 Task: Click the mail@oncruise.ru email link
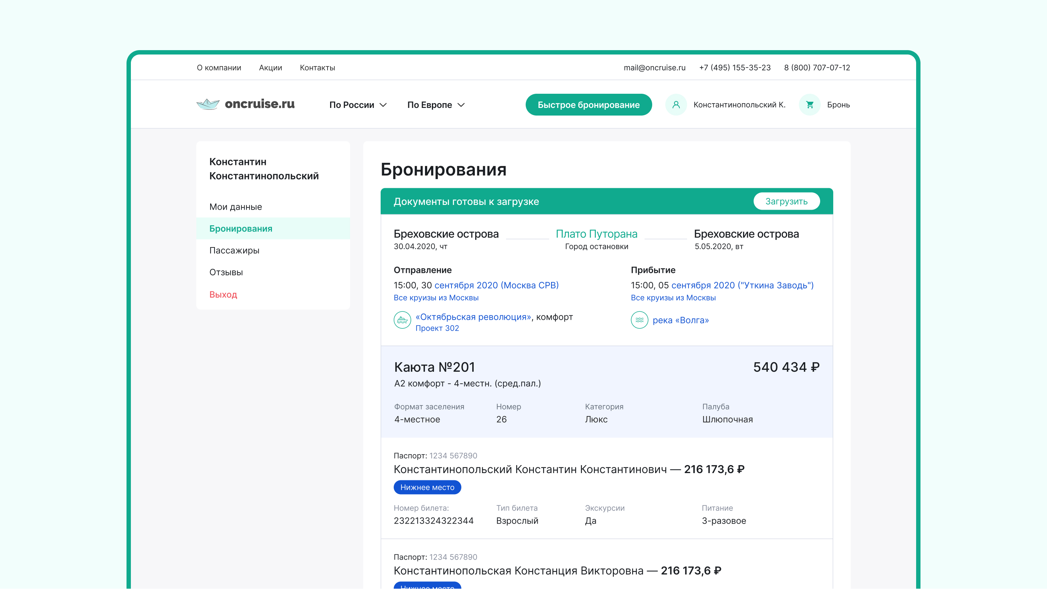pyautogui.click(x=654, y=68)
